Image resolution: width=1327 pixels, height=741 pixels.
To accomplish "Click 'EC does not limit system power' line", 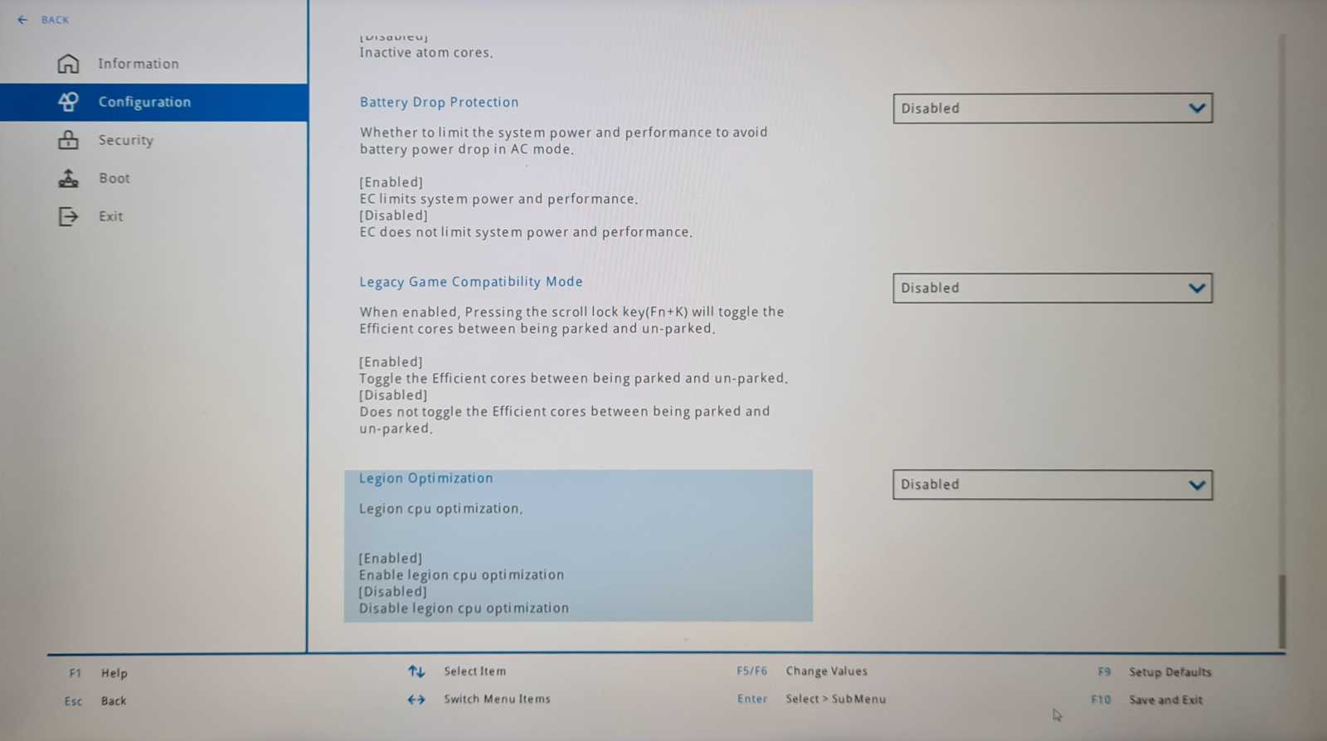I will click(526, 232).
